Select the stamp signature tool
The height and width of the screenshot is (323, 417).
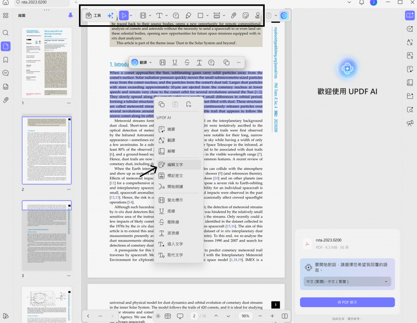[x=257, y=15]
